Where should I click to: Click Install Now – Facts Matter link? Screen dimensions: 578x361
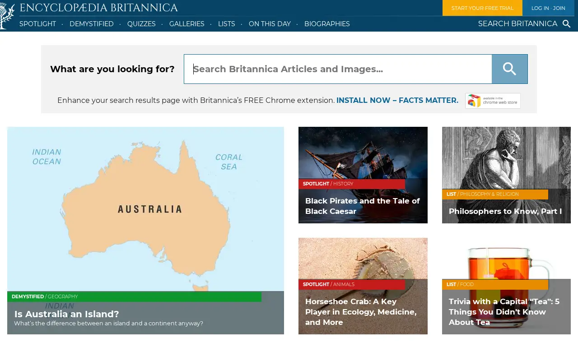pos(397,100)
